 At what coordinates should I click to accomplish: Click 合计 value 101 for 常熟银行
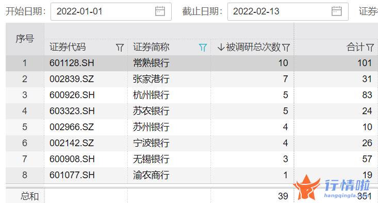pyautogui.click(x=365, y=63)
